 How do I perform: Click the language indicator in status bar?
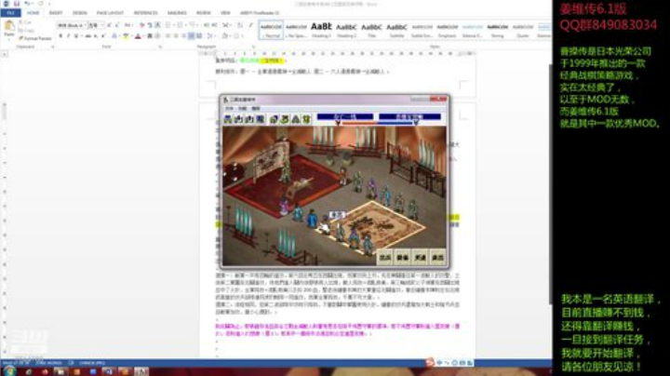[92, 363]
